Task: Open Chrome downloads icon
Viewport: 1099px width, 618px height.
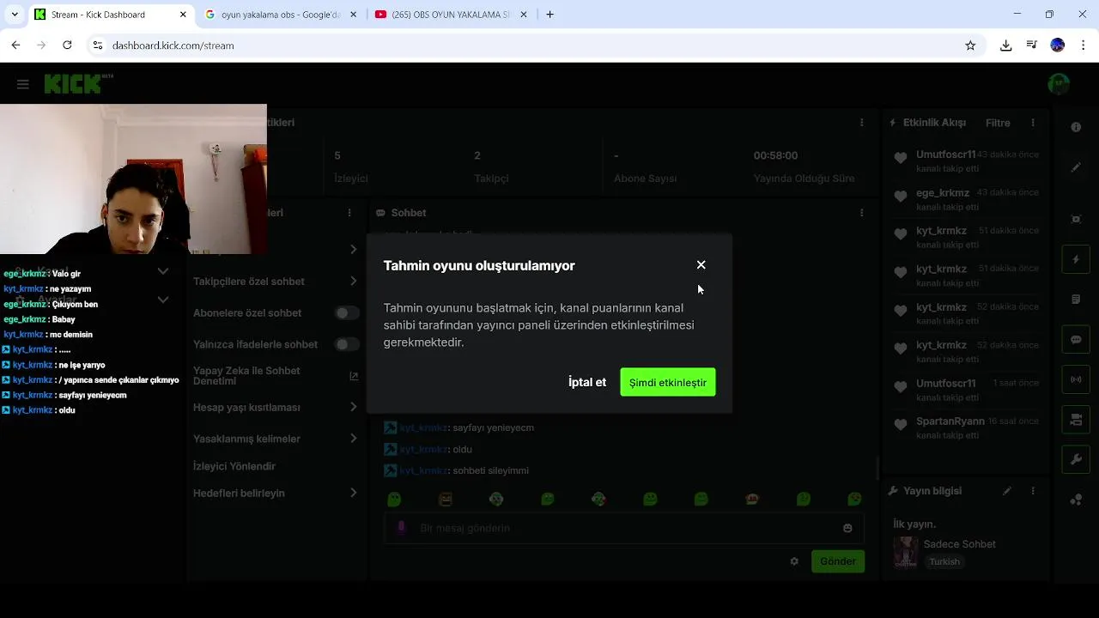Action: tap(1005, 45)
